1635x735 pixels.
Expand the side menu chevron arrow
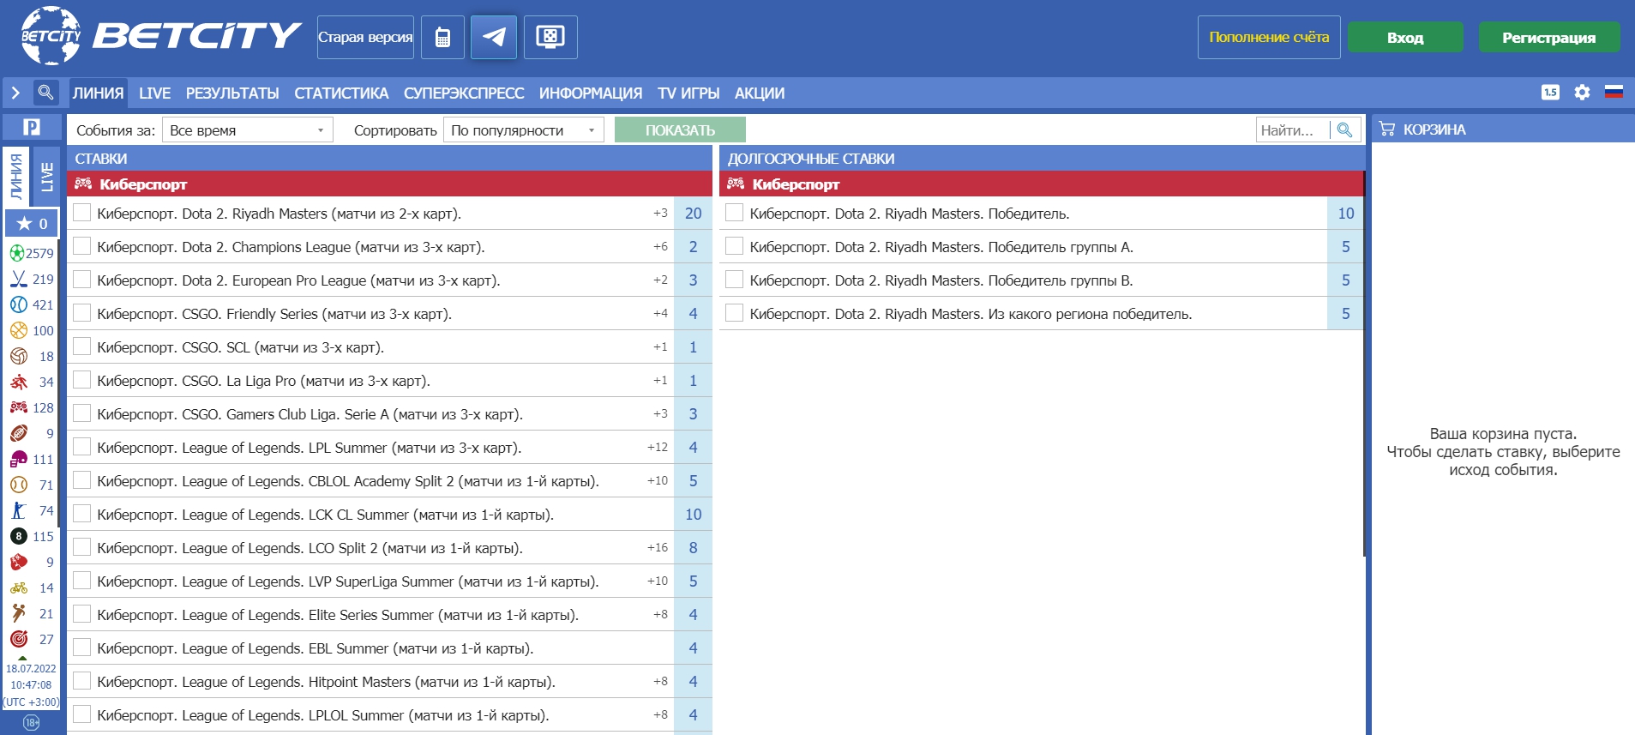point(15,93)
